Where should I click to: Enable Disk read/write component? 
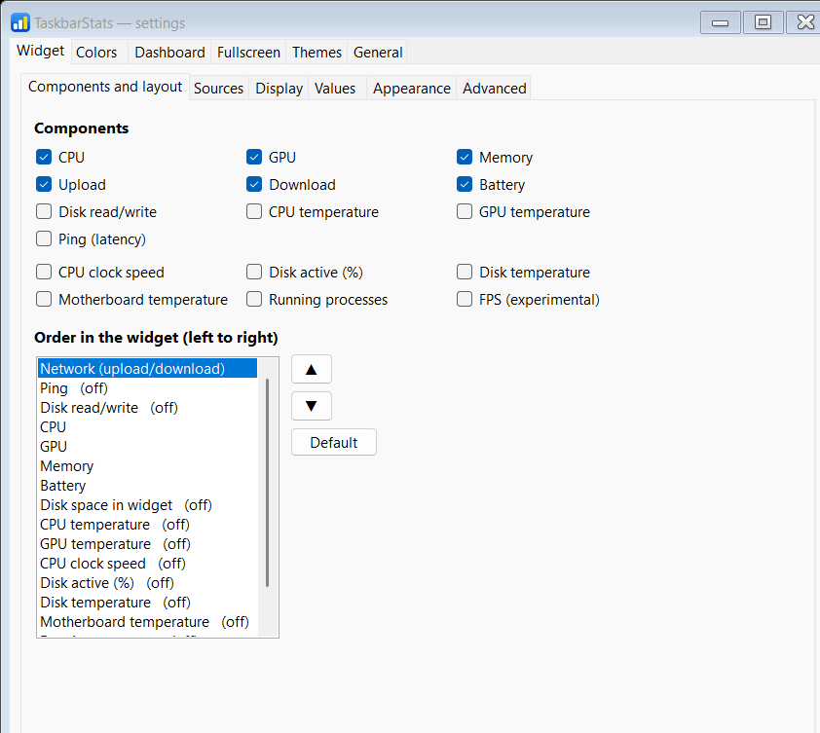(x=44, y=211)
